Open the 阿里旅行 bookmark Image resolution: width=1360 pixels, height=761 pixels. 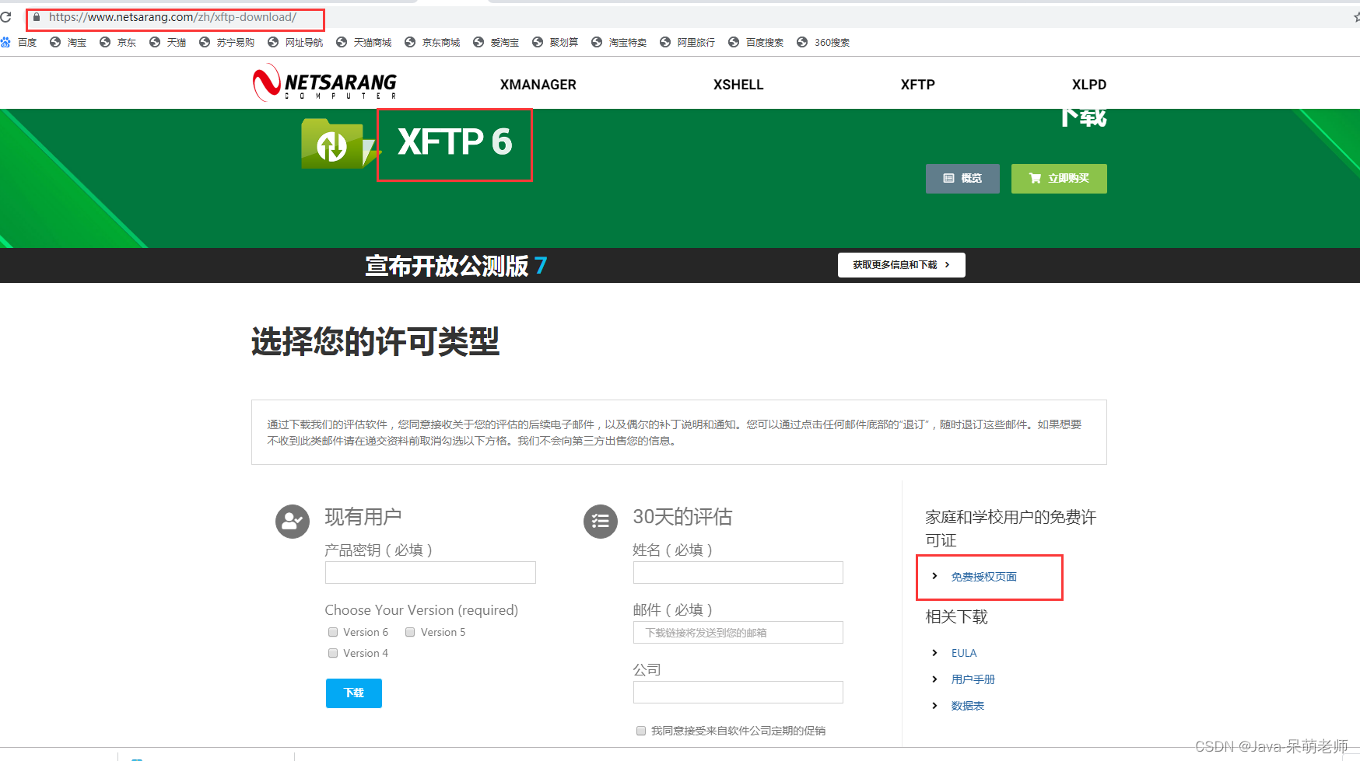click(688, 42)
